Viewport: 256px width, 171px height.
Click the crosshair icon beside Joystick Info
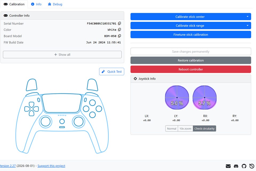click(135, 79)
